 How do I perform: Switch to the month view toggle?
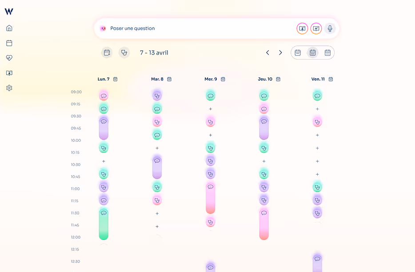coord(327,52)
